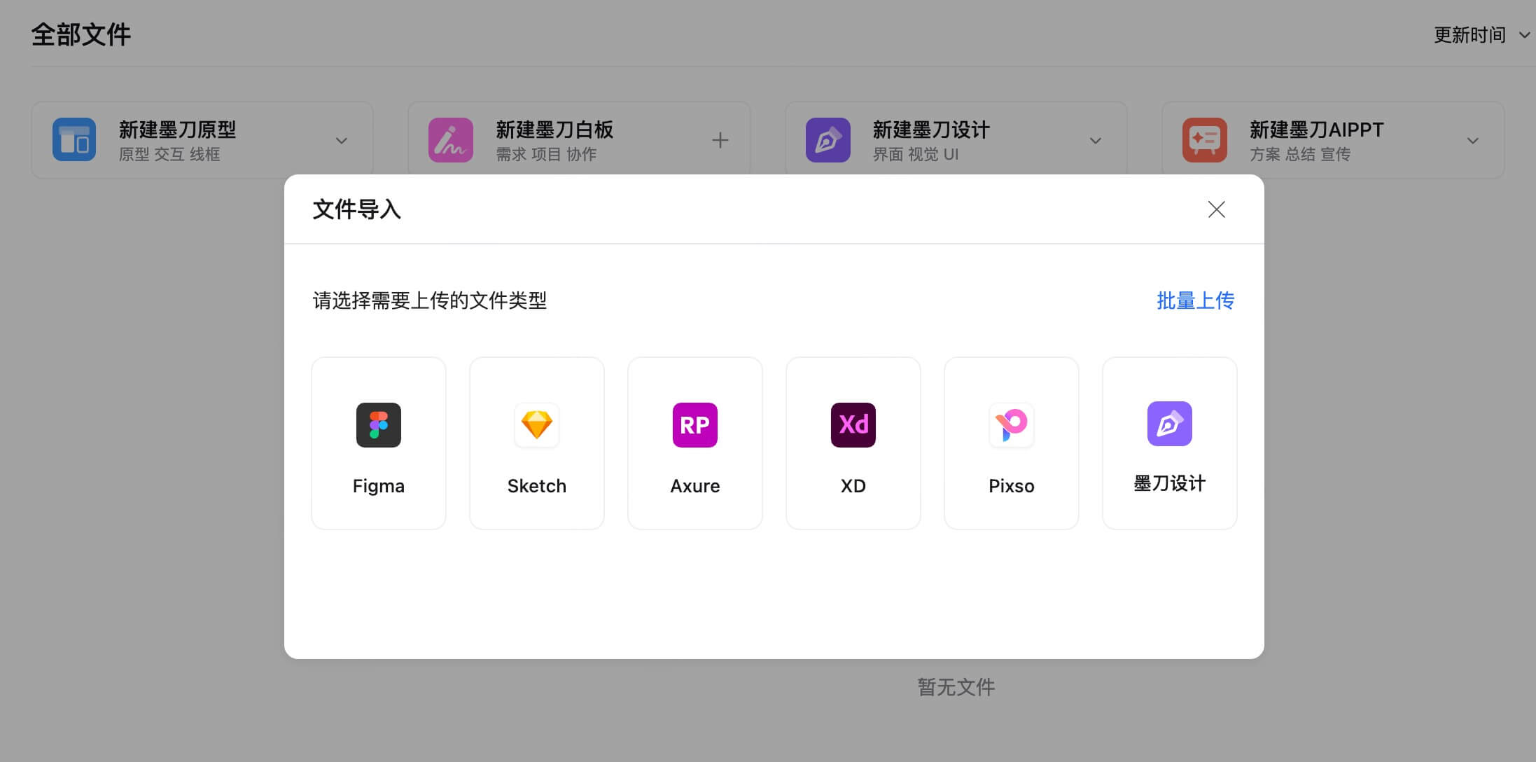Select 墨刀设计 file type for import
1536x762 pixels.
[x=1169, y=443]
